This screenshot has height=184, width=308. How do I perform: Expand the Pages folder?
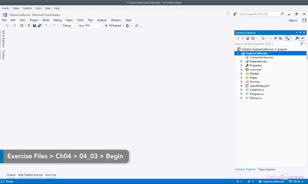pos(241,78)
